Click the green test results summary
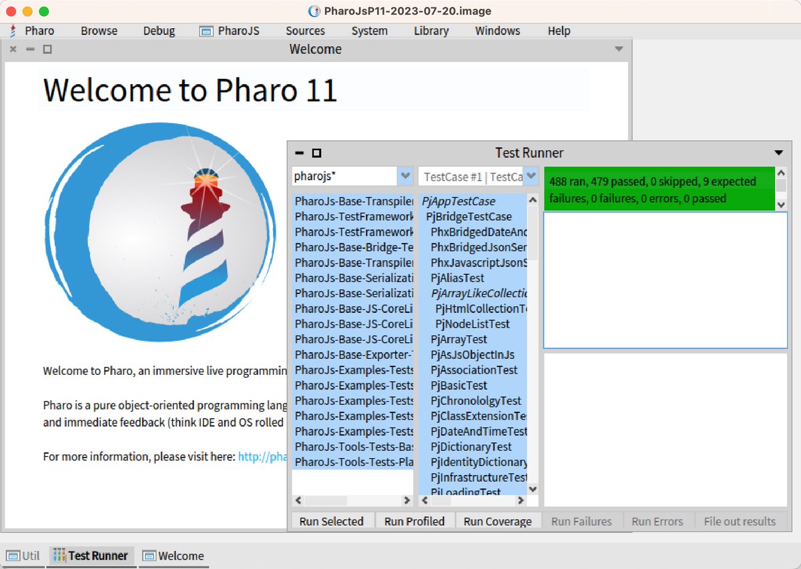Image resolution: width=801 pixels, height=569 pixels. 659,189
